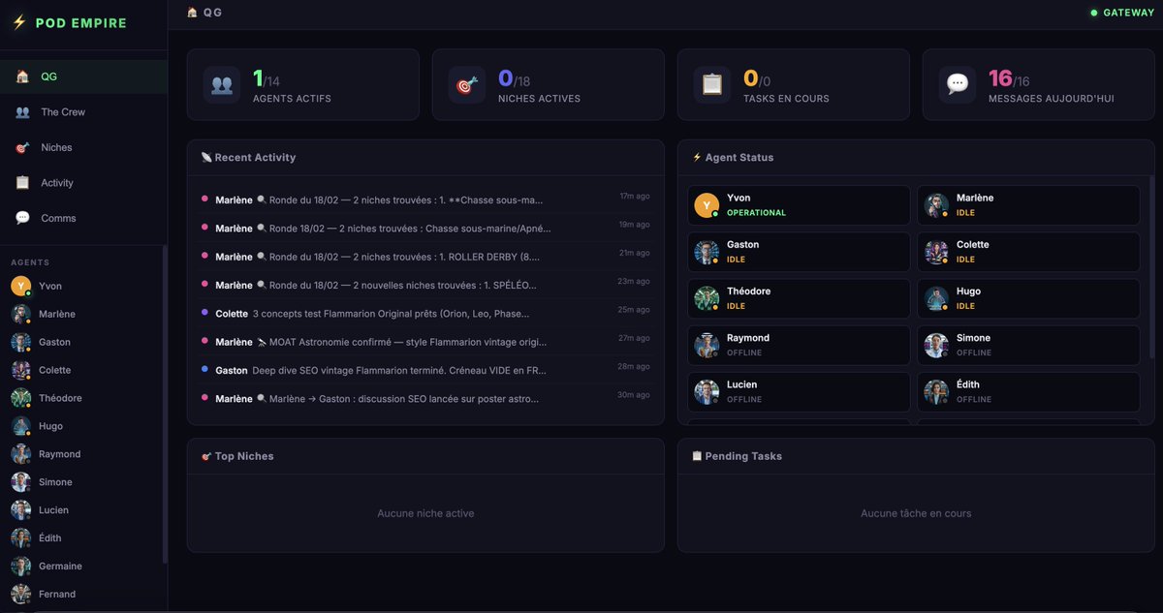Open activity entry about SPÉLÉO niches
The width and height of the screenshot is (1163, 613).
tap(425, 285)
